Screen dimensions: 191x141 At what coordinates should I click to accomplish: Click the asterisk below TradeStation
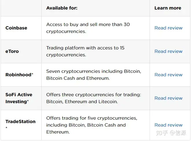pyautogui.click(x=7, y=128)
